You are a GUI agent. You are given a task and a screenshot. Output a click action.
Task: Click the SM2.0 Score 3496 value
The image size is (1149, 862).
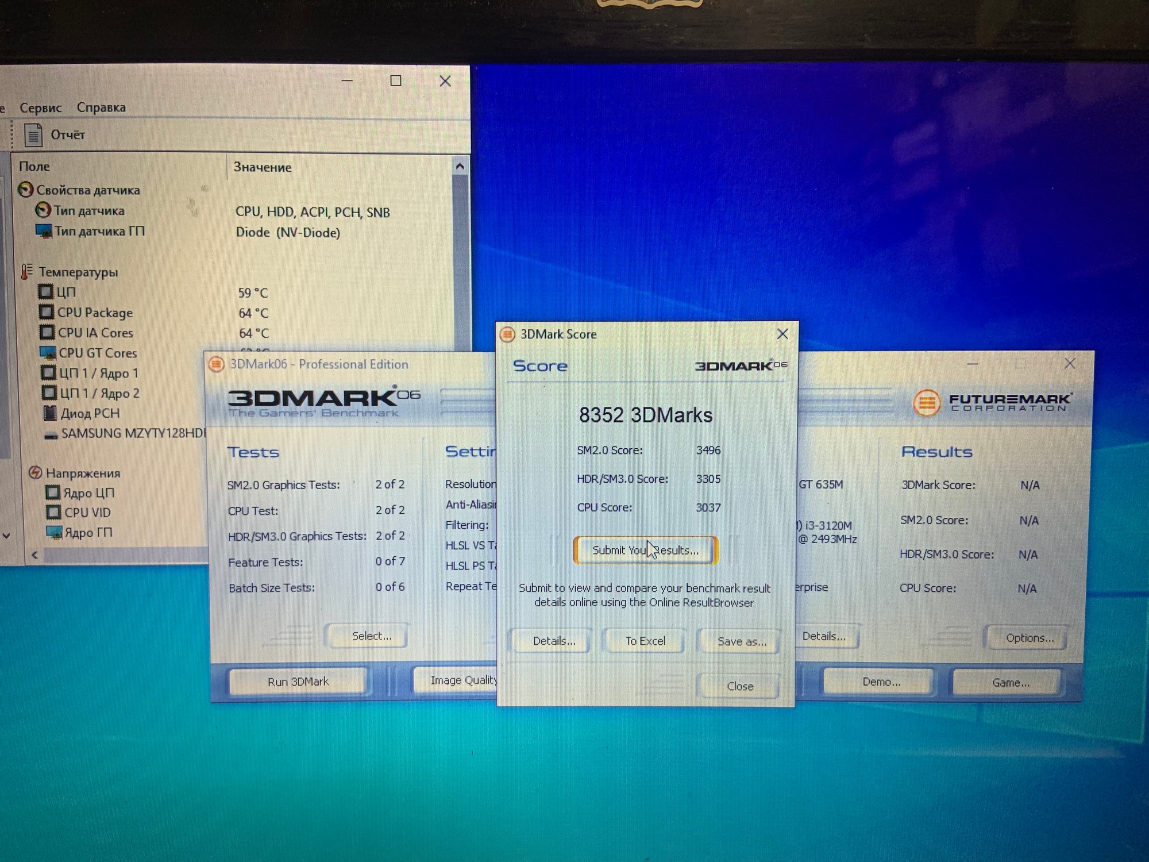708,451
